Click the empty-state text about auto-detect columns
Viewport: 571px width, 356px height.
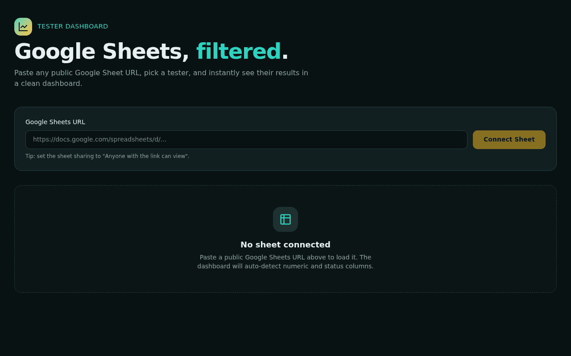pos(285,262)
